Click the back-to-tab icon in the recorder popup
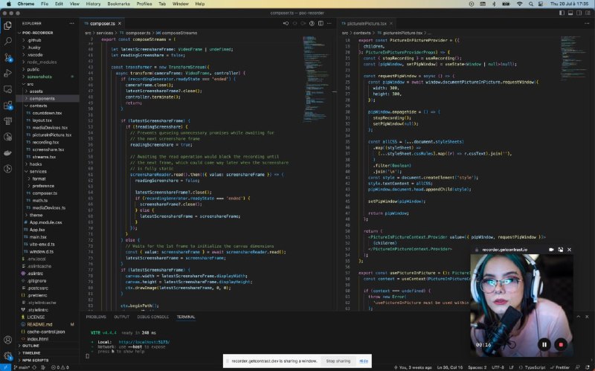This screenshot has height=371, width=595. [x=561, y=250]
